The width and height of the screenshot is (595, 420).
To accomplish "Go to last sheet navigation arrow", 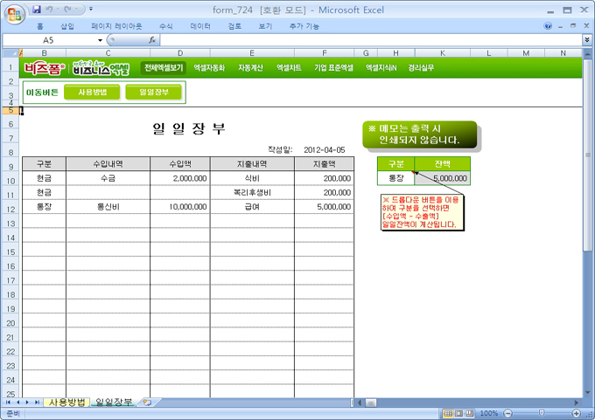I will [x=37, y=403].
